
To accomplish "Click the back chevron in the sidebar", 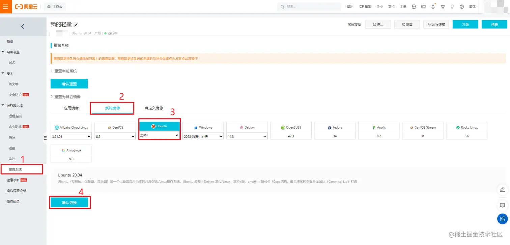I will [x=23, y=26].
